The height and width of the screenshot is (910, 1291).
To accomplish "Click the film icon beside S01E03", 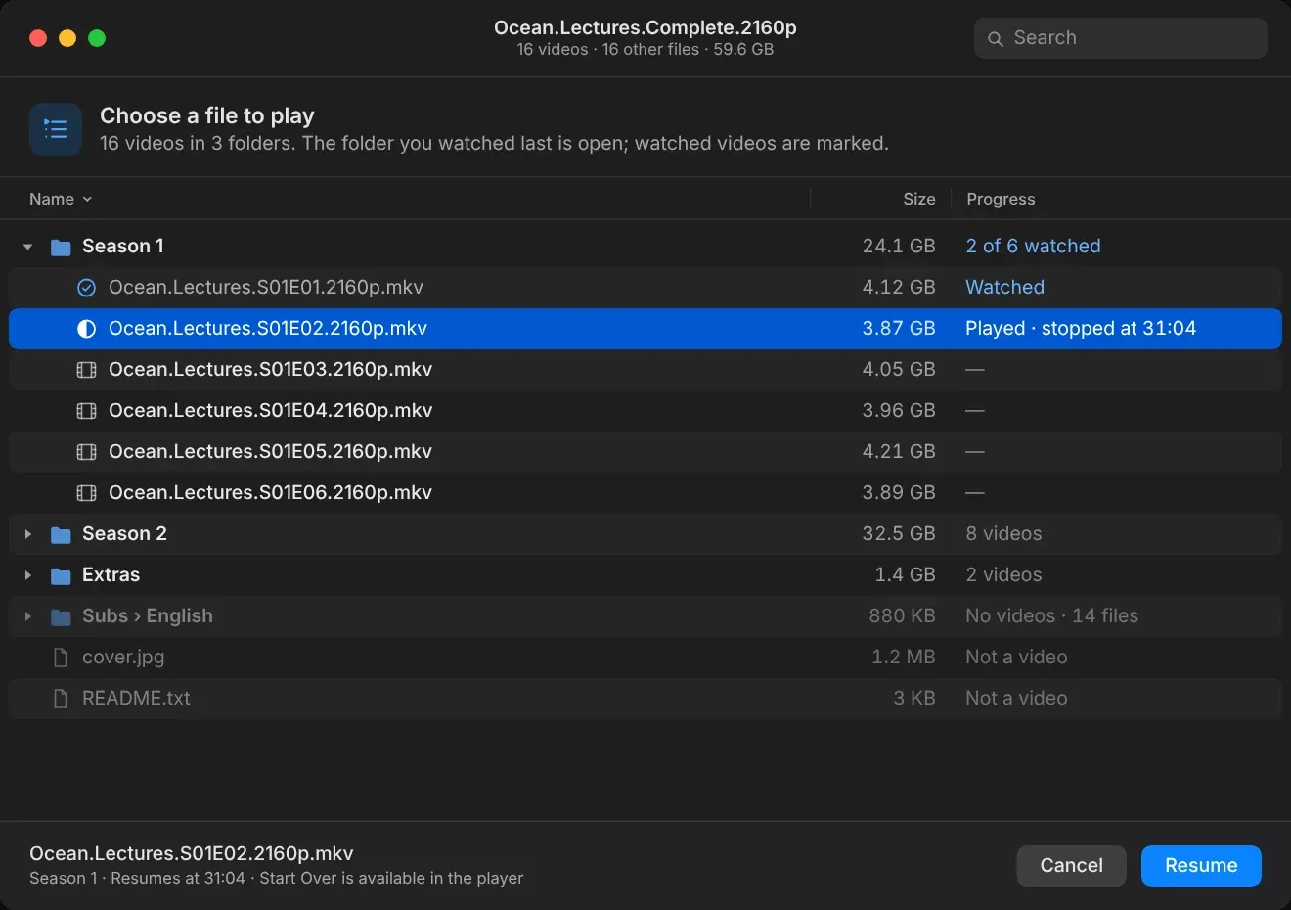I will 86,370.
